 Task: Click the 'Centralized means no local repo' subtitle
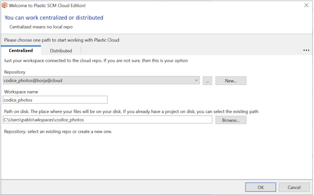(41, 27)
